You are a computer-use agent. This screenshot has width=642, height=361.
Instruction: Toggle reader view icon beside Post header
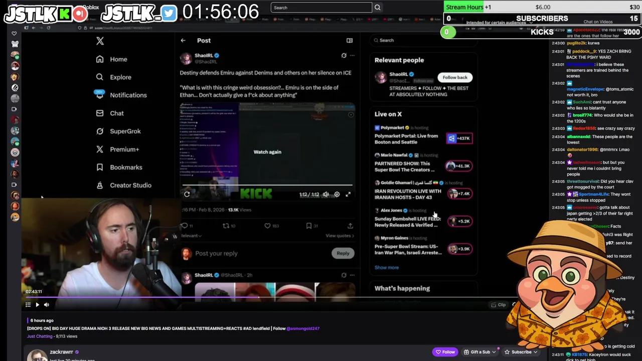350,41
